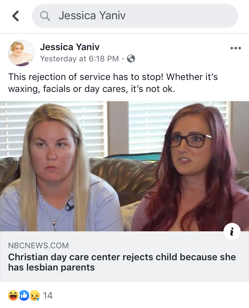Click the crying sad reaction emoji
249x308 pixels.
click(x=35, y=295)
